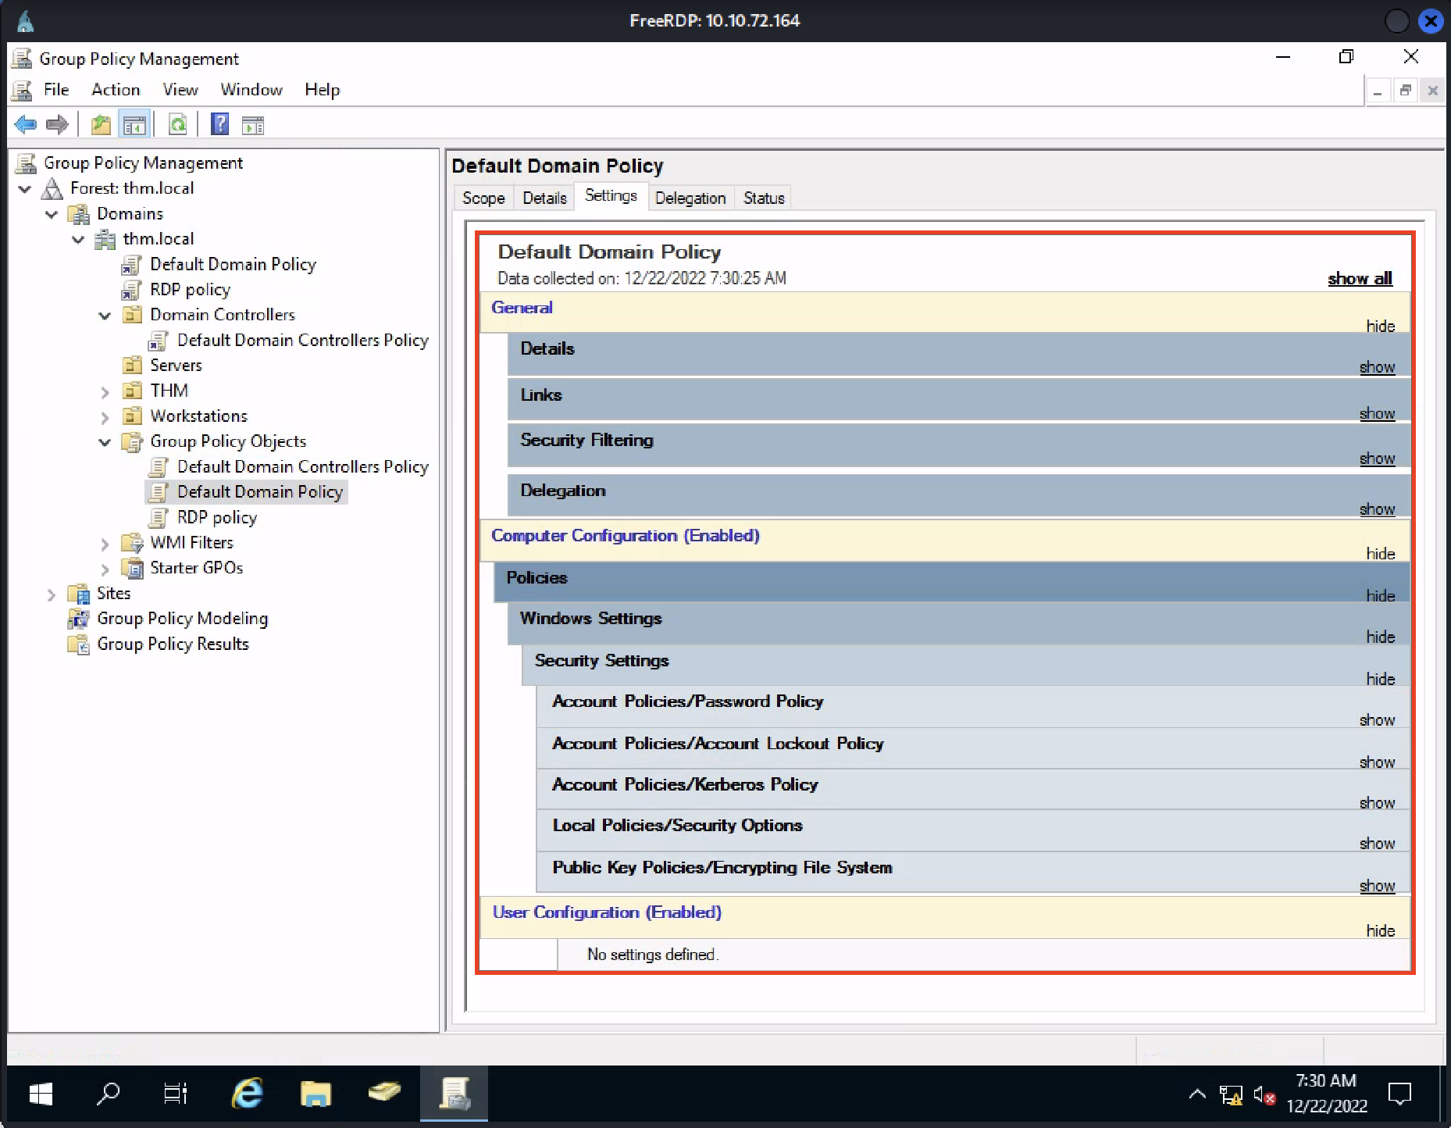Viewport: 1451px width, 1128px height.
Task: Click the network status tray icon
Action: tap(1231, 1095)
